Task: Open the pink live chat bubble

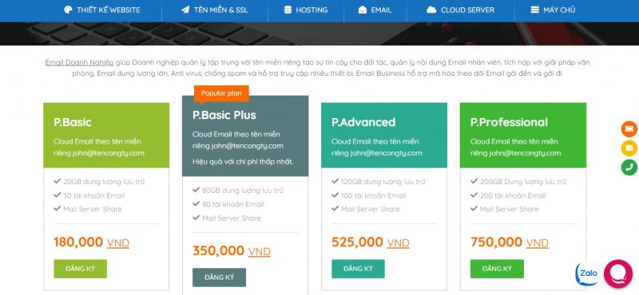Action: 617,273
